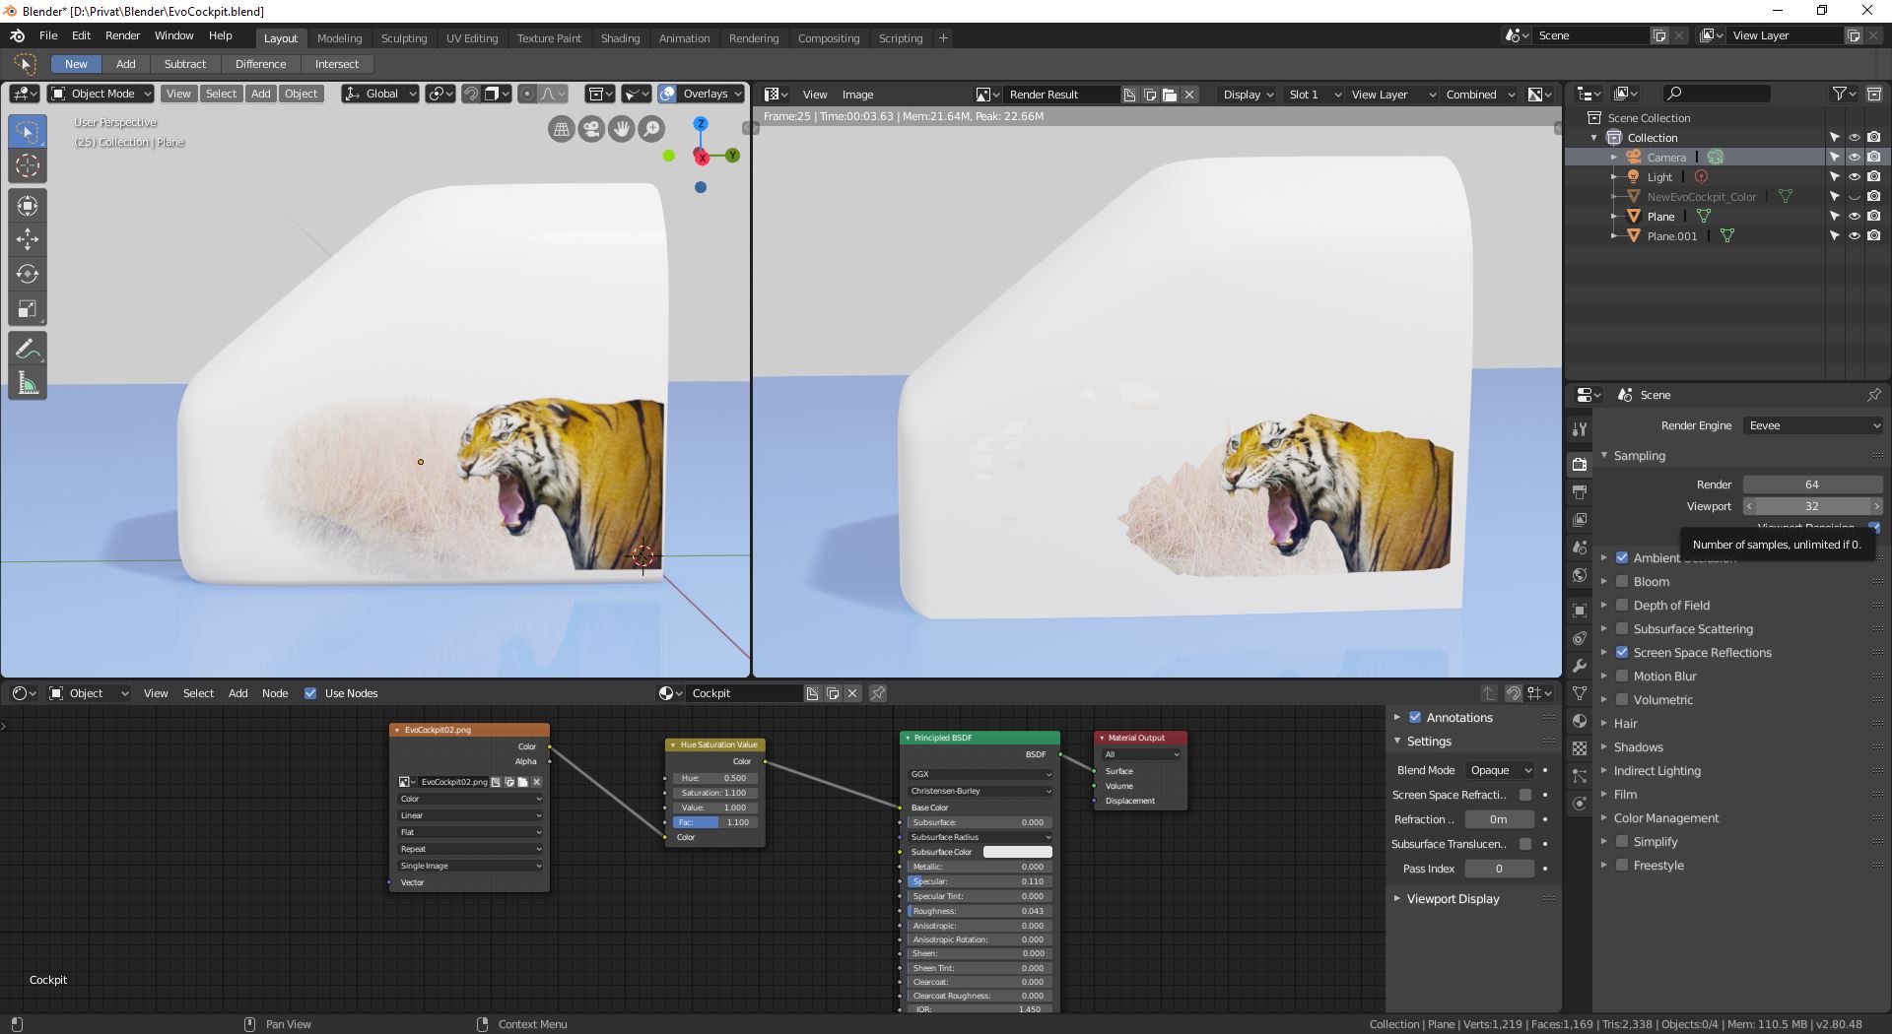Viewport: 1892px width, 1034px height.
Task: Open the World properties tab
Action: pos(1580,576)
